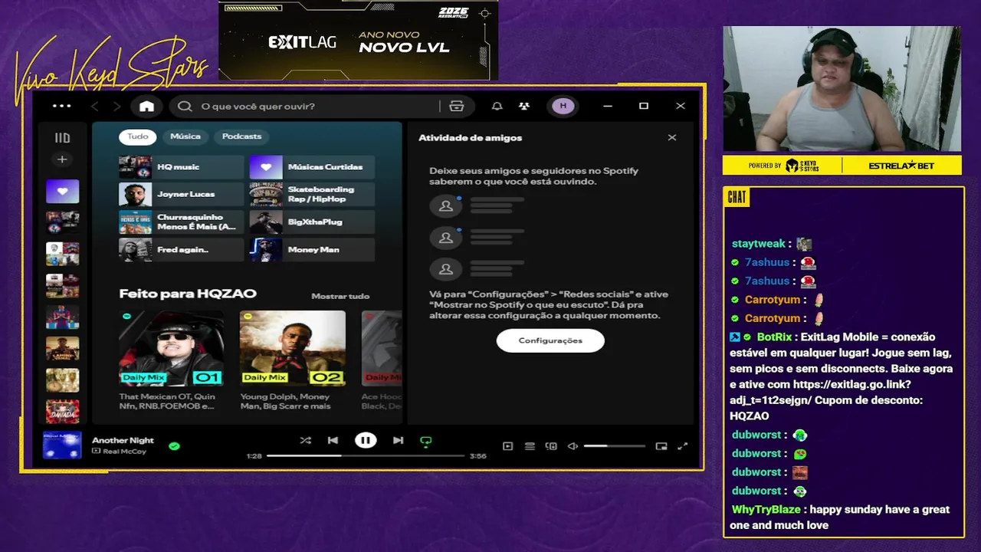981x552 pixels.
Task: Select the Música filter chip
Action: point(185,136)
